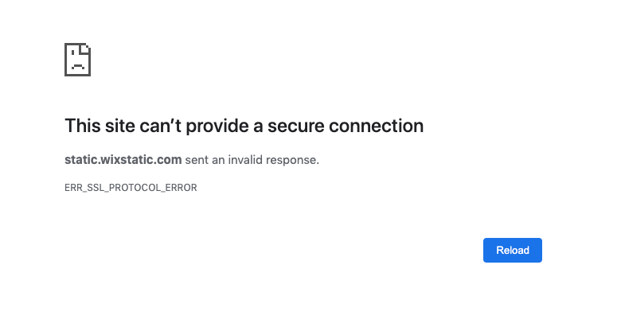Click the ERR_SSL_PROTOCOL_ERROR error code
This screenshot has width=621, height=335.
(x=131, y=188)
